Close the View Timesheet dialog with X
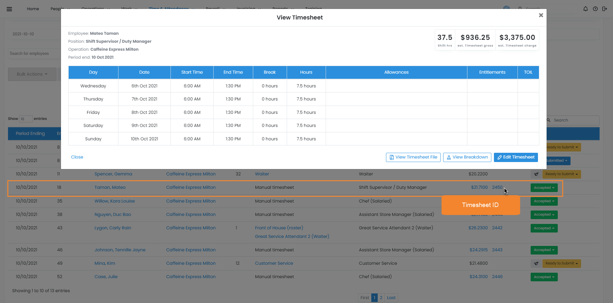 tap(541, 15)
